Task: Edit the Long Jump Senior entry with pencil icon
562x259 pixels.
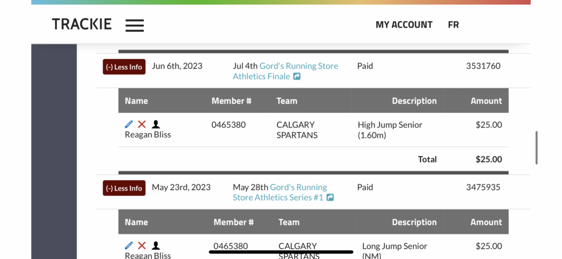Action: coord(128,245)
